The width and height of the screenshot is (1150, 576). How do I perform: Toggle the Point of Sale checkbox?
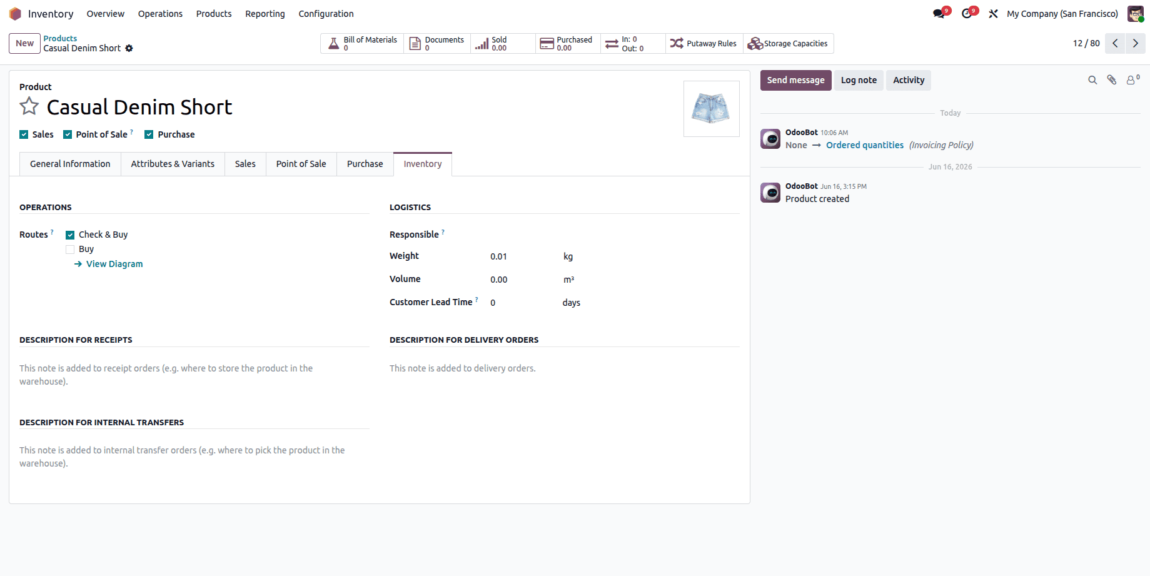pyautogui.click(x=68, y=134)
